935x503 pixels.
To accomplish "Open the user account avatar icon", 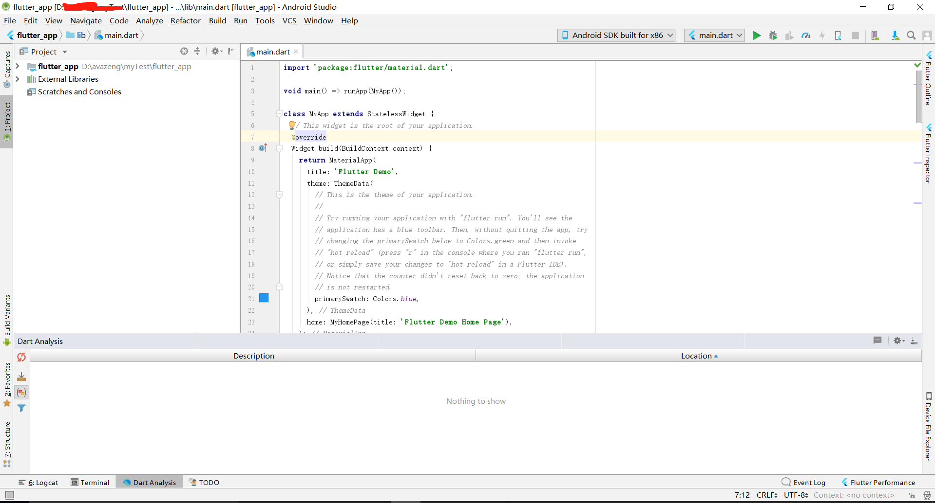I will pos(927,36).
